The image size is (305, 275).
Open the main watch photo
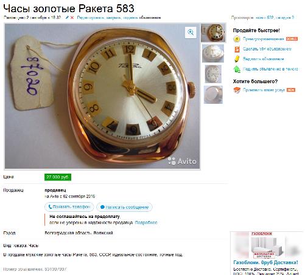pos(102,97)
